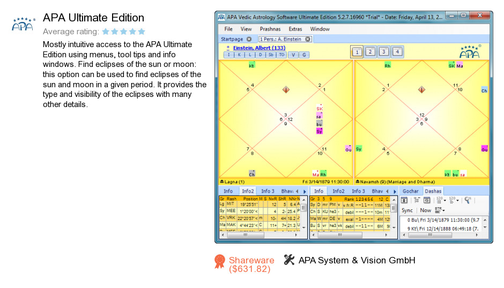This screenshot has width=504, height=288.
Task: Click the magnifier search icon in Dashas toolbar
Action: (468, 200)
